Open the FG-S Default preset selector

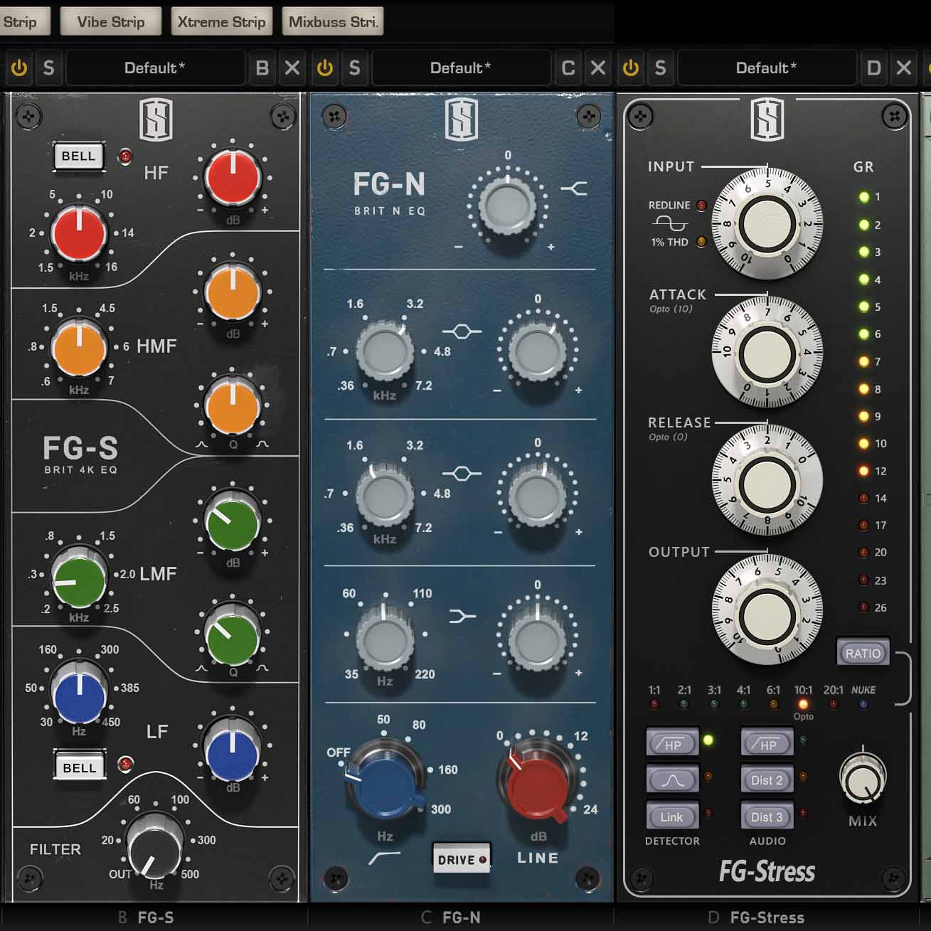tap(155, 68)
